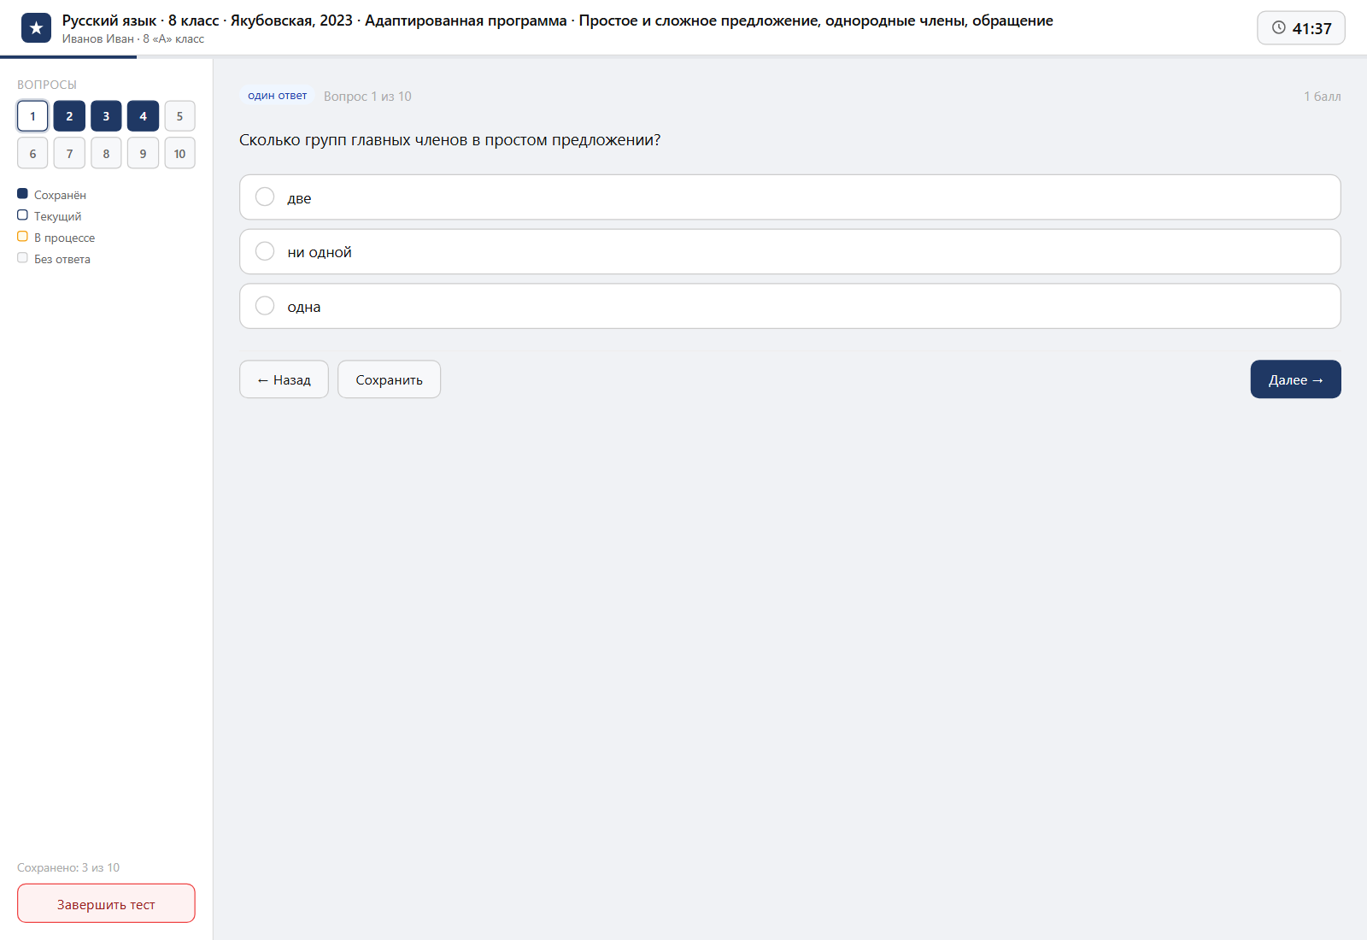Click the Назад button
Screen dimensions: 1367x940
[284, 379]
